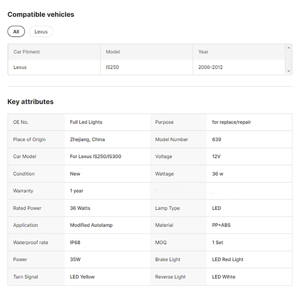Click the Year column header

[204, 52]
